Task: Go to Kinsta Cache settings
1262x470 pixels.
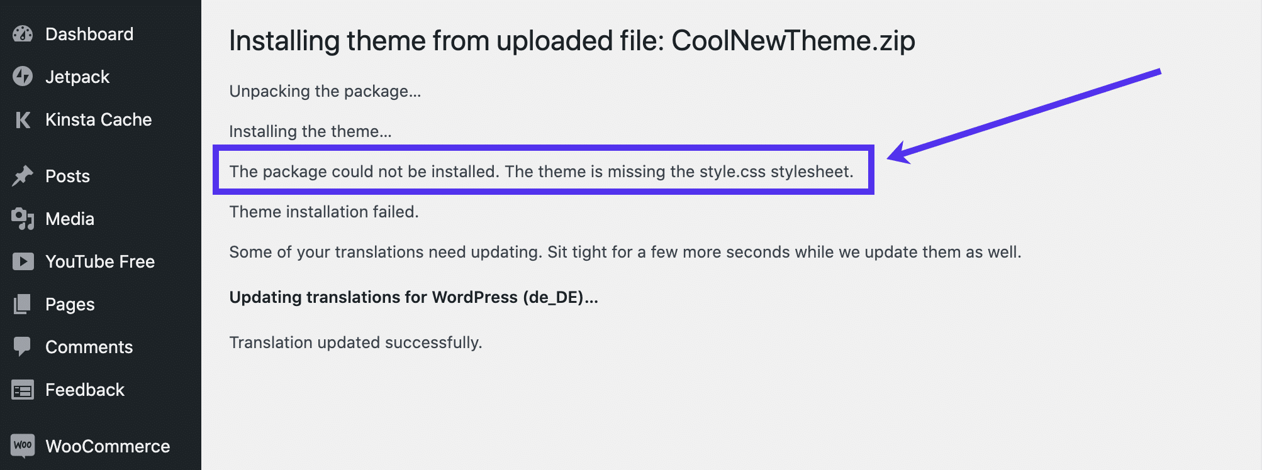Action: [99, 119]
